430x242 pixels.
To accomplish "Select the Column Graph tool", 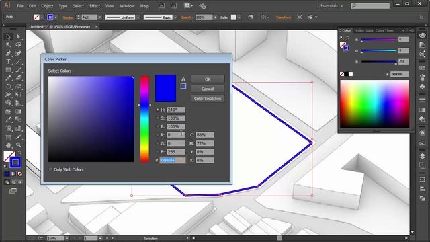I will pos(18,128).
